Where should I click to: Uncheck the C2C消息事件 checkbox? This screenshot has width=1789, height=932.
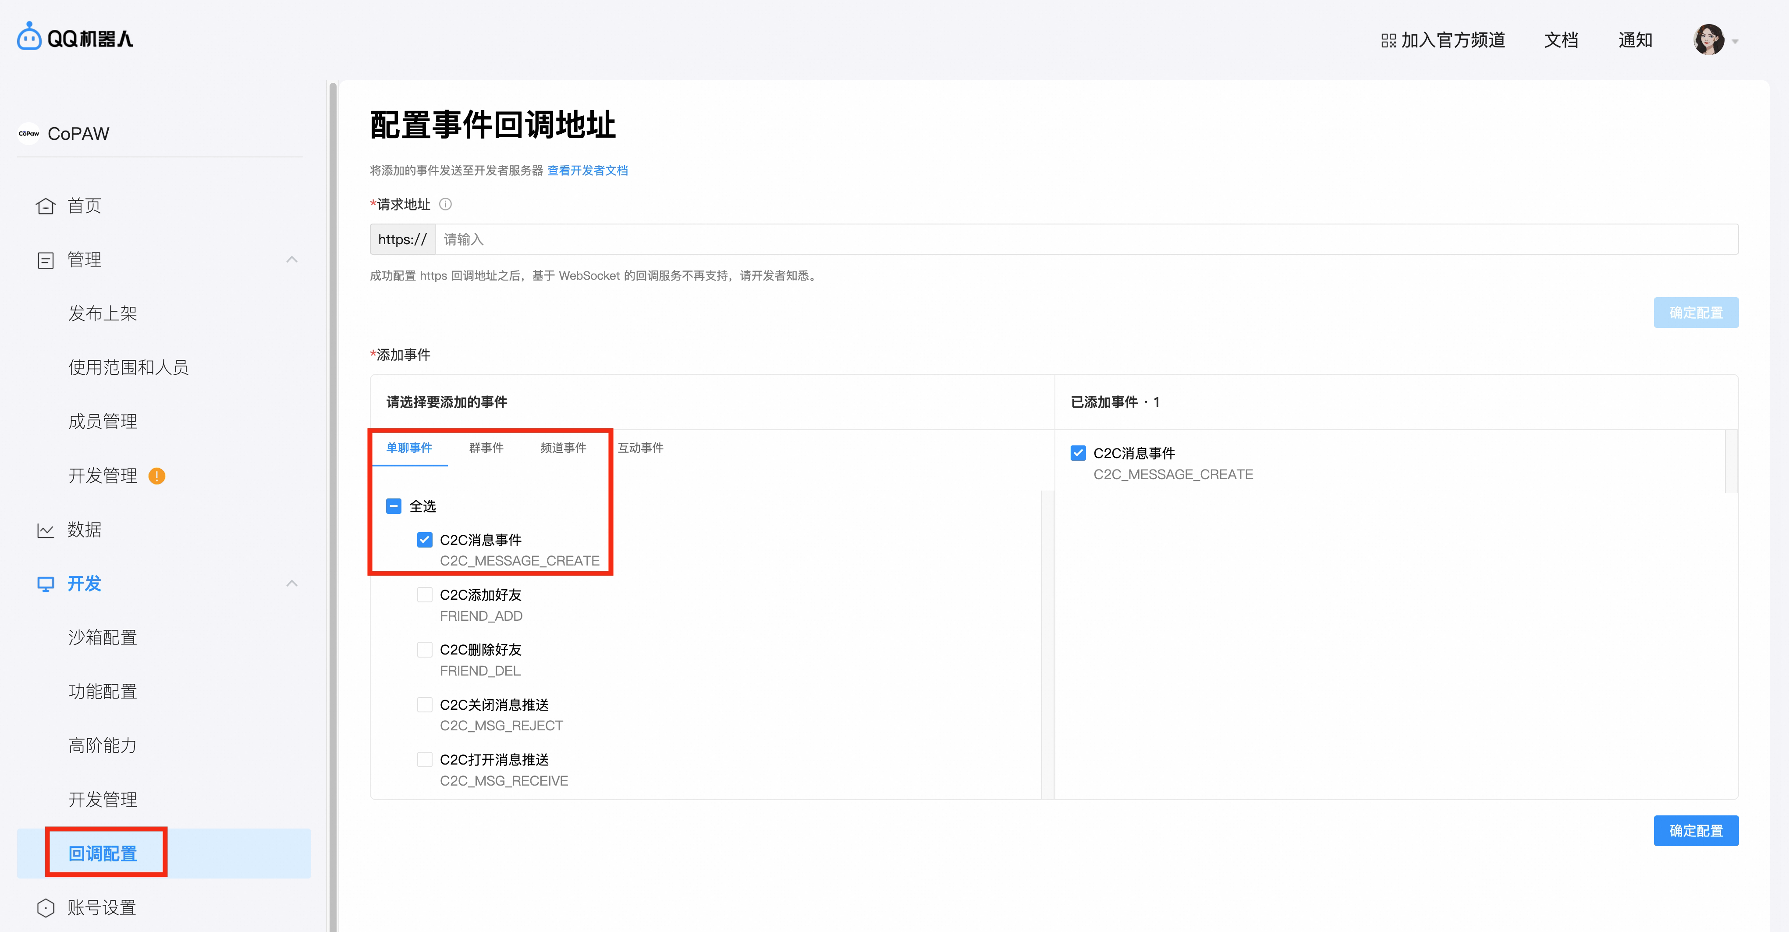point(424,540)
